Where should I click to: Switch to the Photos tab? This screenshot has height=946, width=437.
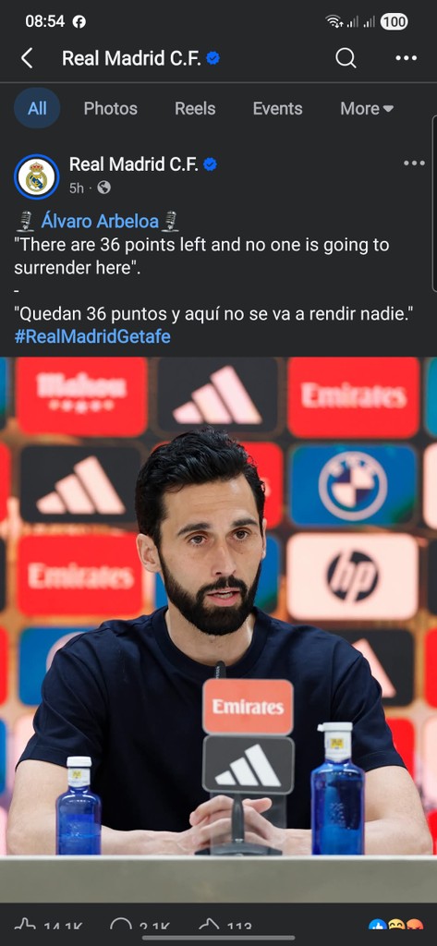111,109
